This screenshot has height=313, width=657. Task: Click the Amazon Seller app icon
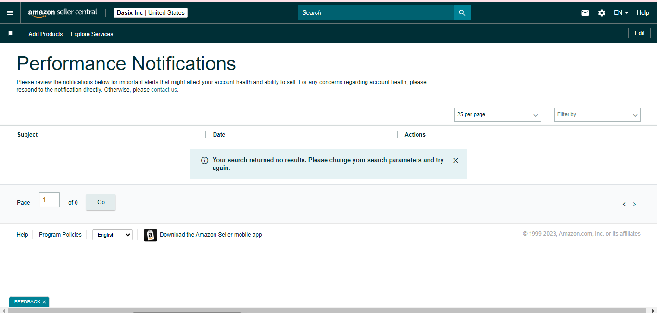point(151,235)
